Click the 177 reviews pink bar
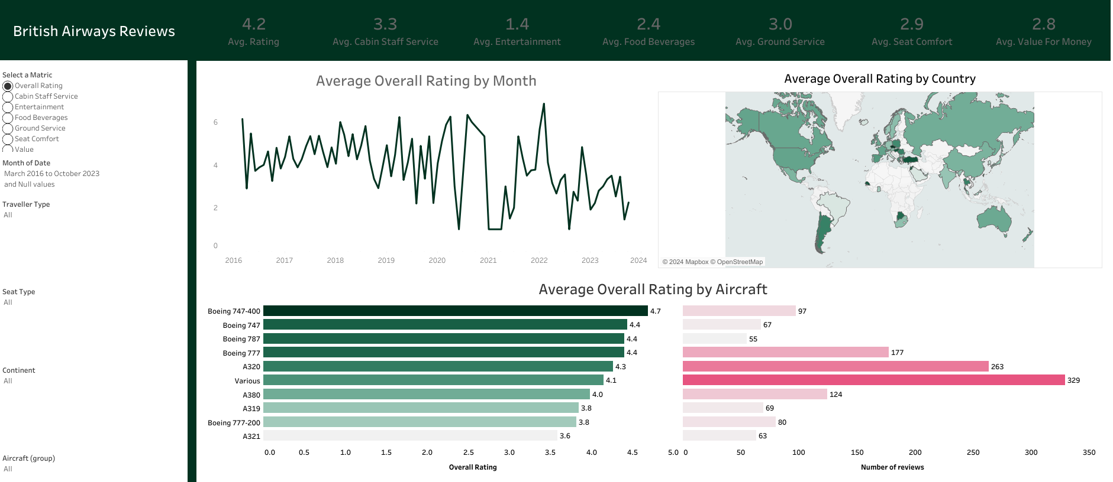The width and height of the screenshot is (1113, 482). [786, 352]
